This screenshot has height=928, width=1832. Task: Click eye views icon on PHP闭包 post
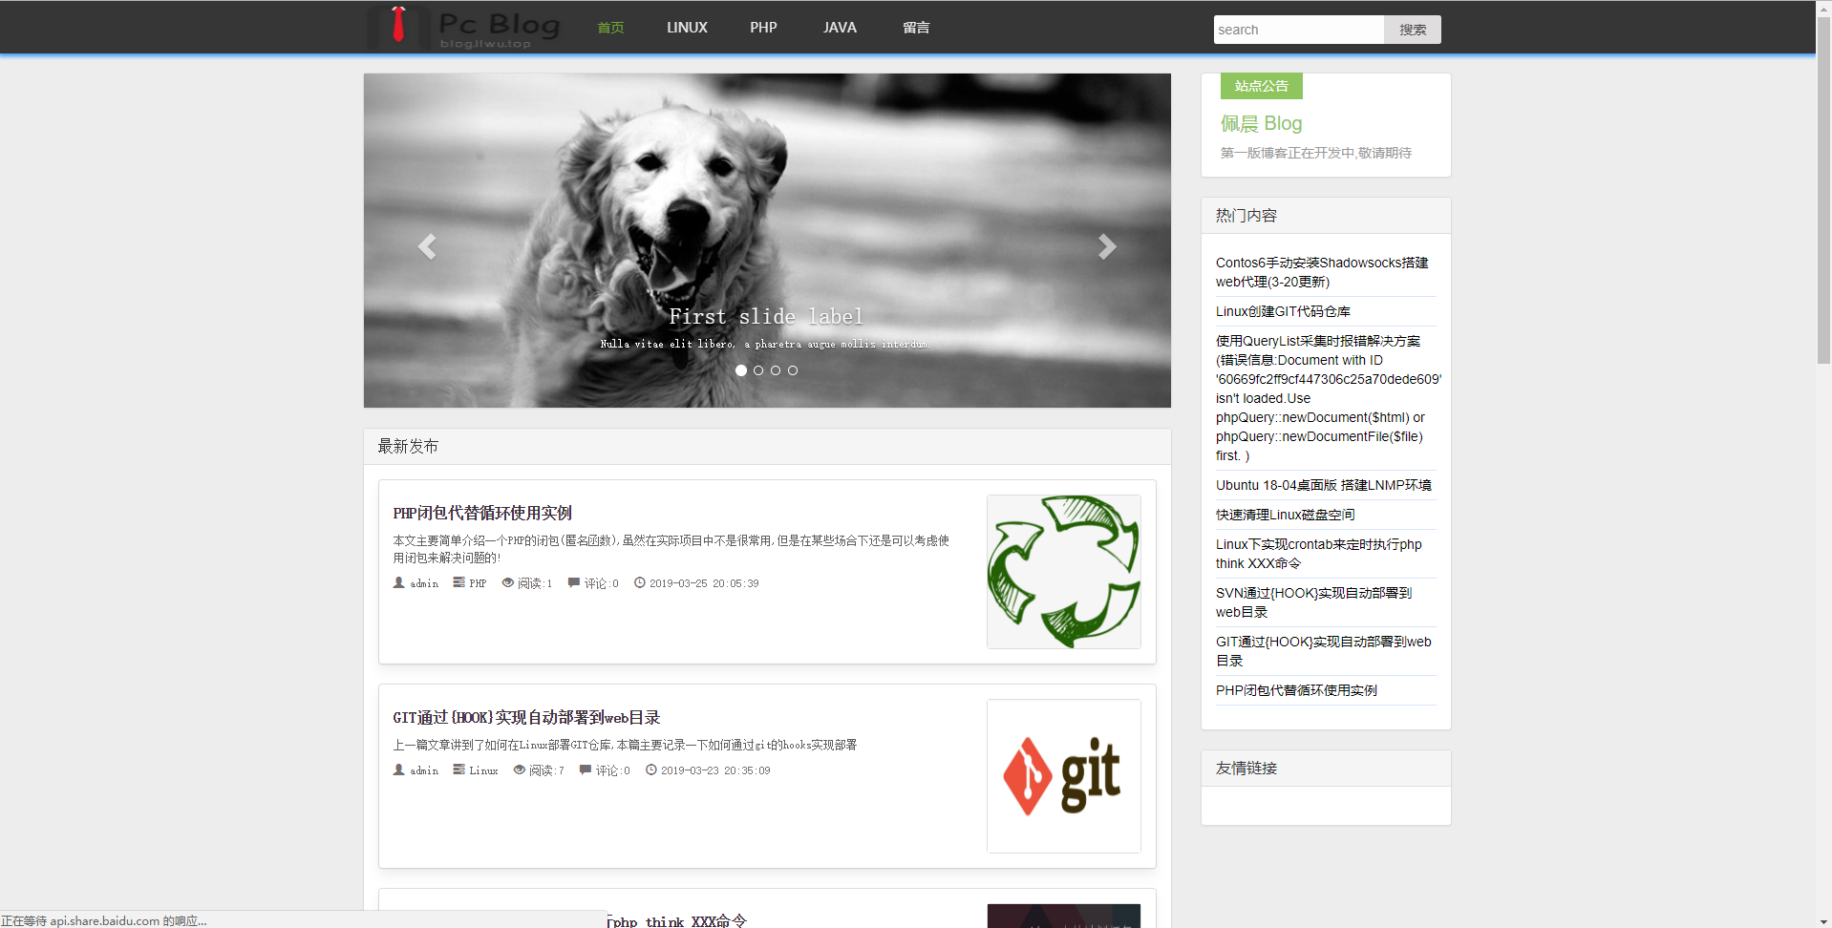[508, 582]
